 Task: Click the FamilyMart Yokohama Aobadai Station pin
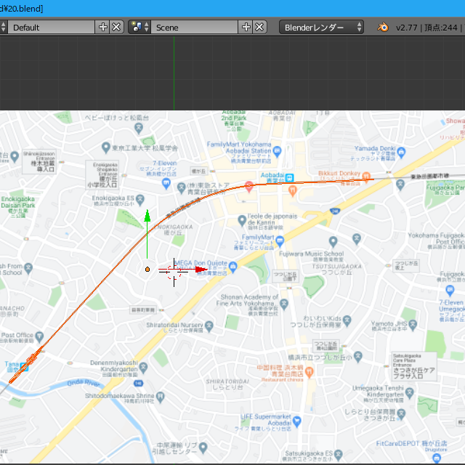tap(277, 151)
